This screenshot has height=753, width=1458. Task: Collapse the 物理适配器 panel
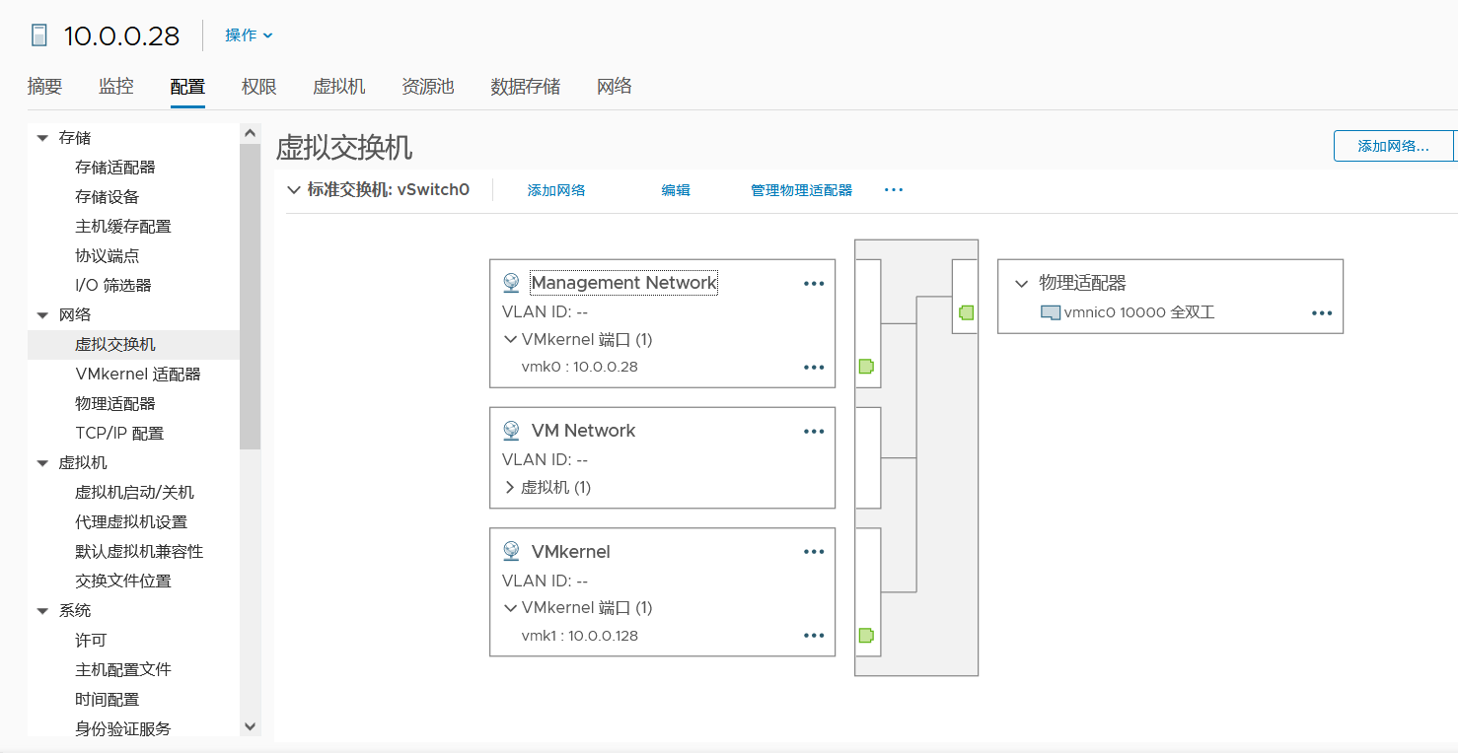click(1021, 284)
